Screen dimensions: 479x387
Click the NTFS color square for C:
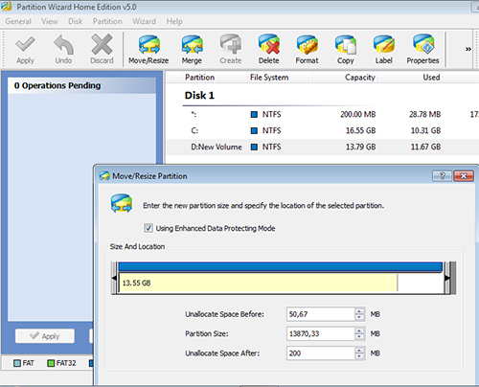click(254, 130)
